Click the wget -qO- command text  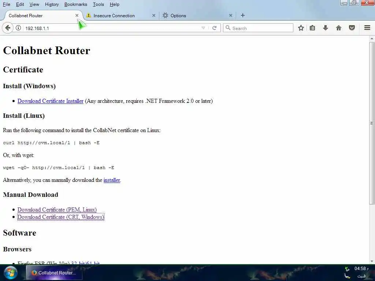tap(59, 168)
